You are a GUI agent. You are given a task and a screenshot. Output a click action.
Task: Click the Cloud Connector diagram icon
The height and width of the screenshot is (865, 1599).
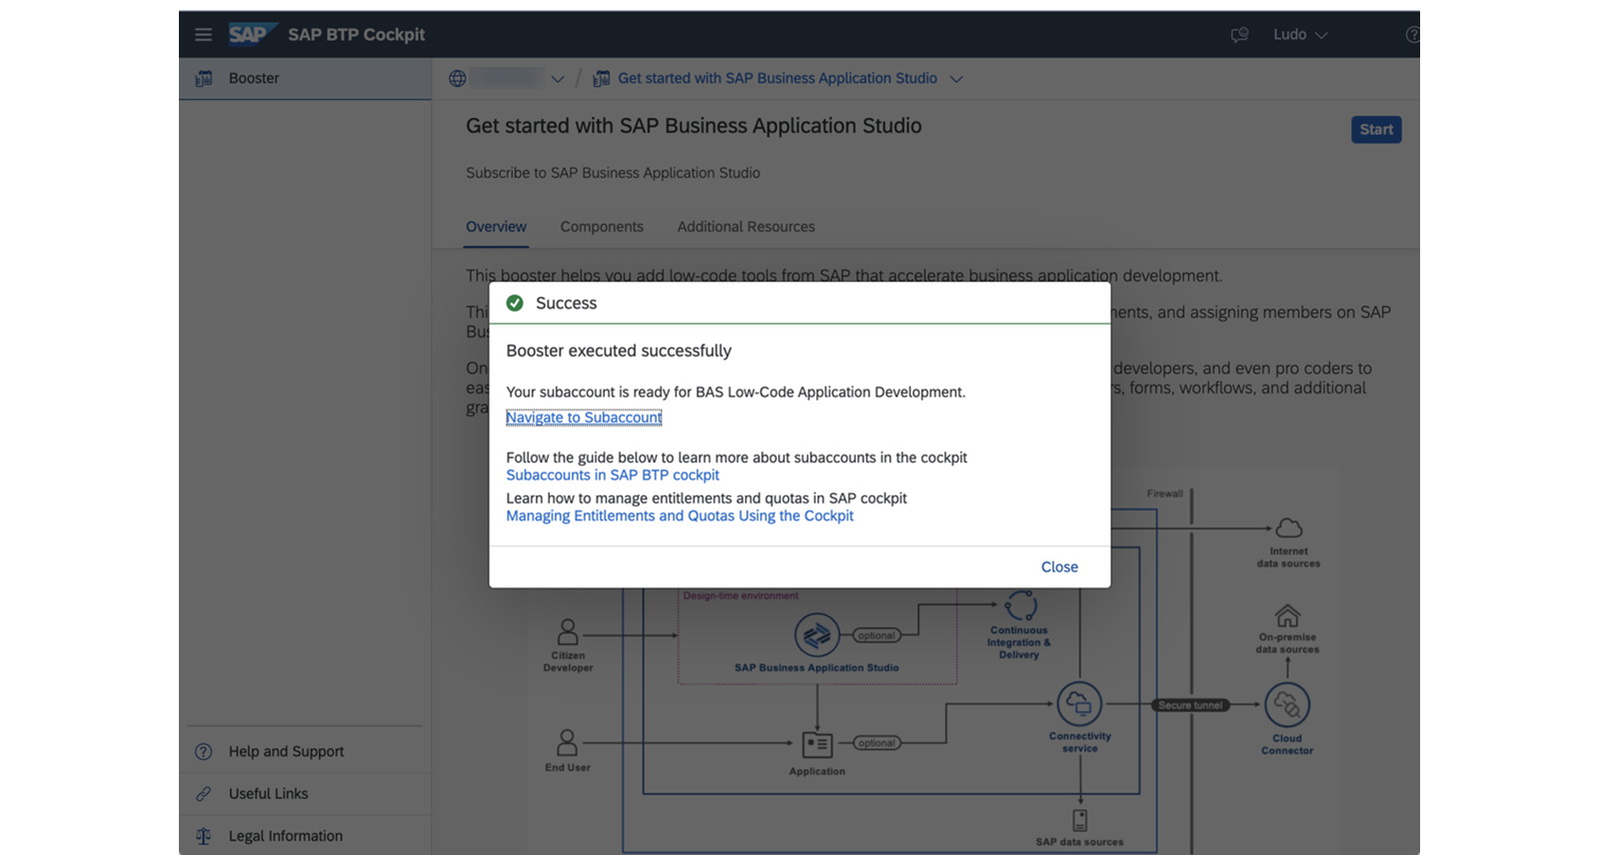[1287, 705]
